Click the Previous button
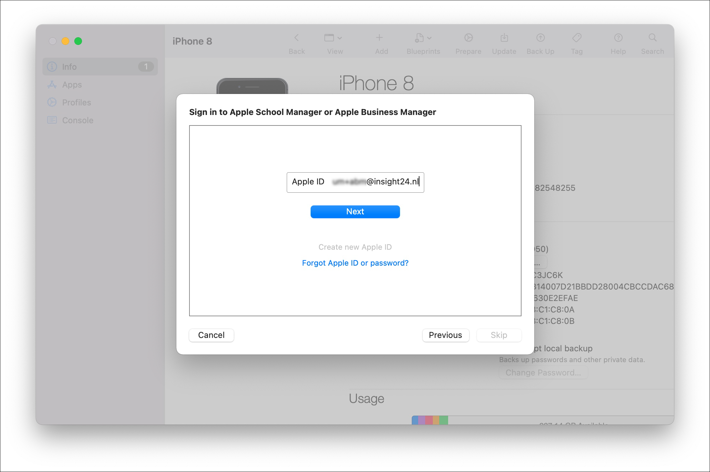The image size is (710, 472). [445, 335]
